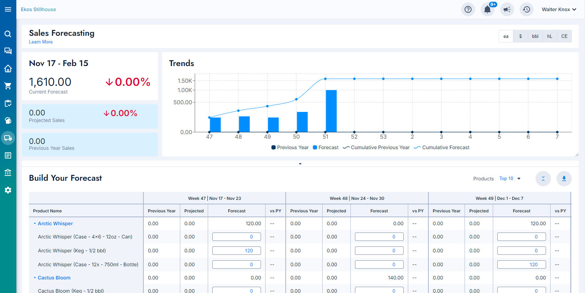Image resolution: width=585 pixels, height=293 pixels.
Task: Open the help question mark icon
Action: click(x=468, y=9)
